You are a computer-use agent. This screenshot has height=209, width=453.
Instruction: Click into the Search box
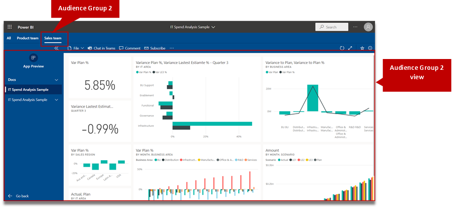coord(332,27)
